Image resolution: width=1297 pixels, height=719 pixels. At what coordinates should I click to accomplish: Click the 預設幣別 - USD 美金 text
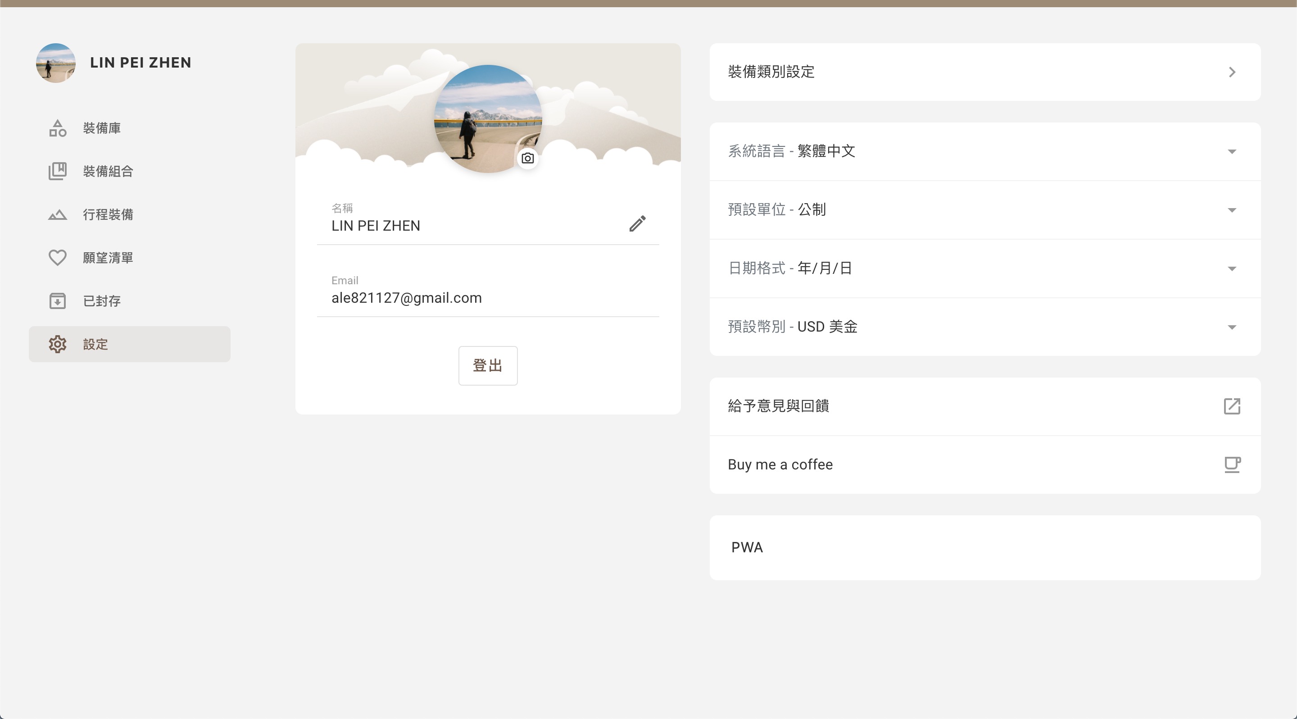(793, 327)
